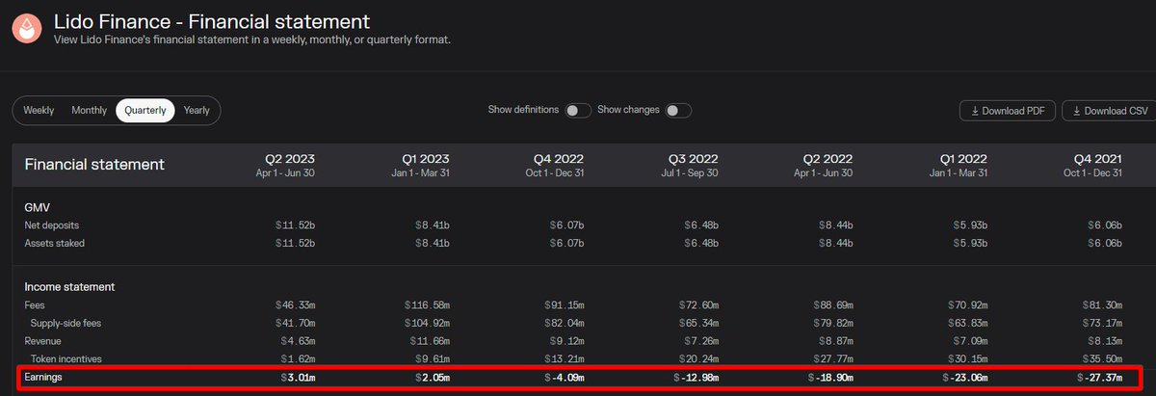Click Q1 2023 Fees value $116.58m

tap(427, 304)
